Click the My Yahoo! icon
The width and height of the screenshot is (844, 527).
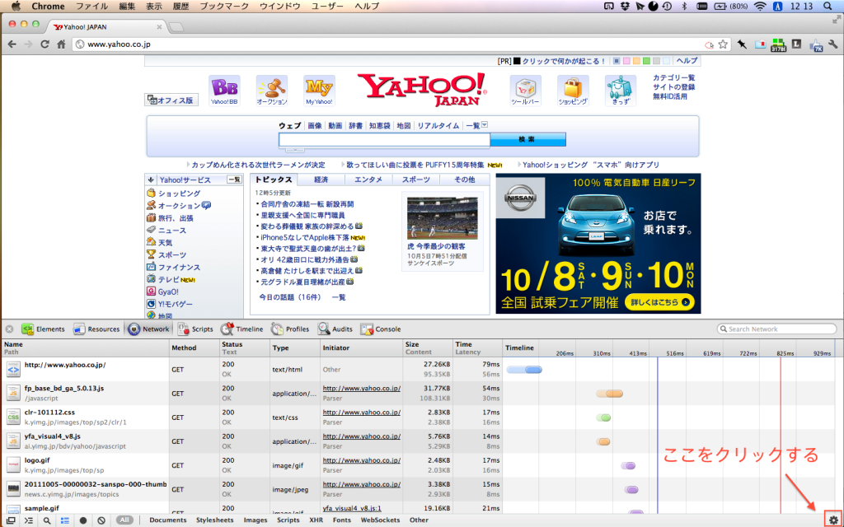coord(319,91)
